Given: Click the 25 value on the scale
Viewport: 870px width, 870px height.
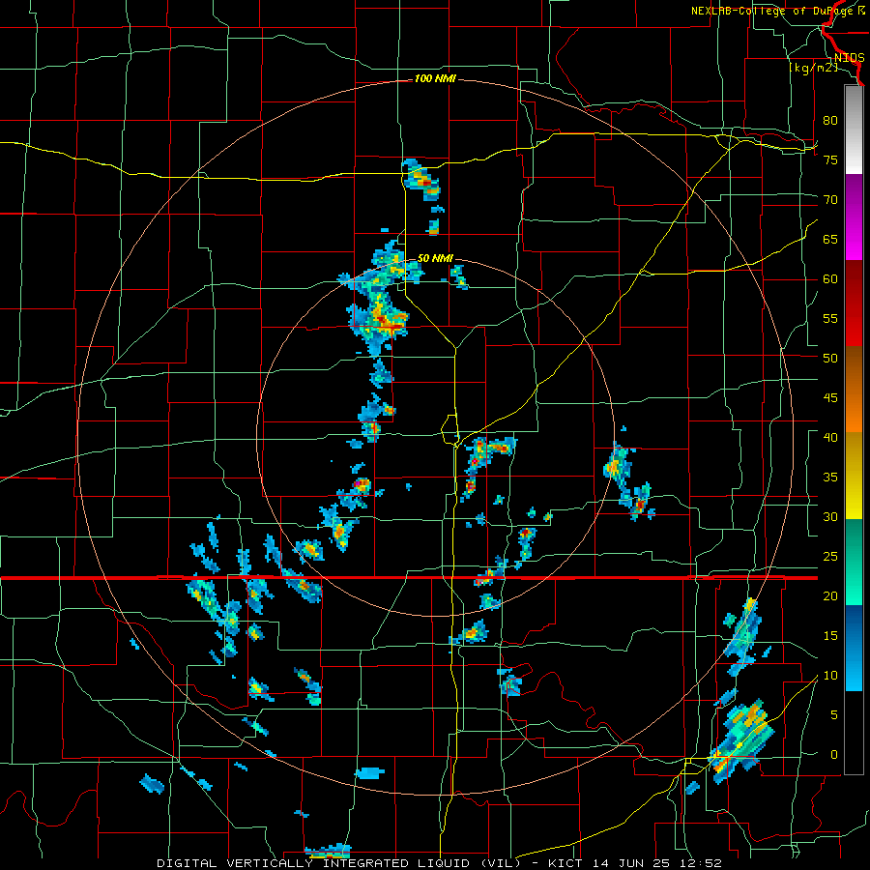Looking at the screenshot, I should coord(830,557).
